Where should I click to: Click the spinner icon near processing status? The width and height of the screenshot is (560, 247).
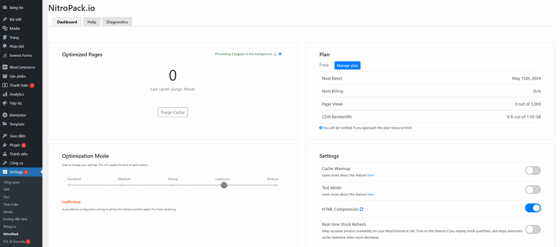275,54
